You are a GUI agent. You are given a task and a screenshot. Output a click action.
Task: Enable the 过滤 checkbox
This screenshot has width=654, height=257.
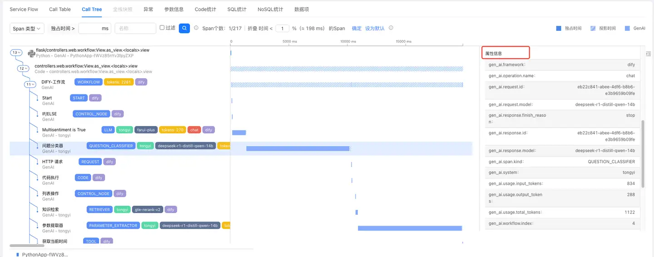pyautogui.click(x=162, y=28)
